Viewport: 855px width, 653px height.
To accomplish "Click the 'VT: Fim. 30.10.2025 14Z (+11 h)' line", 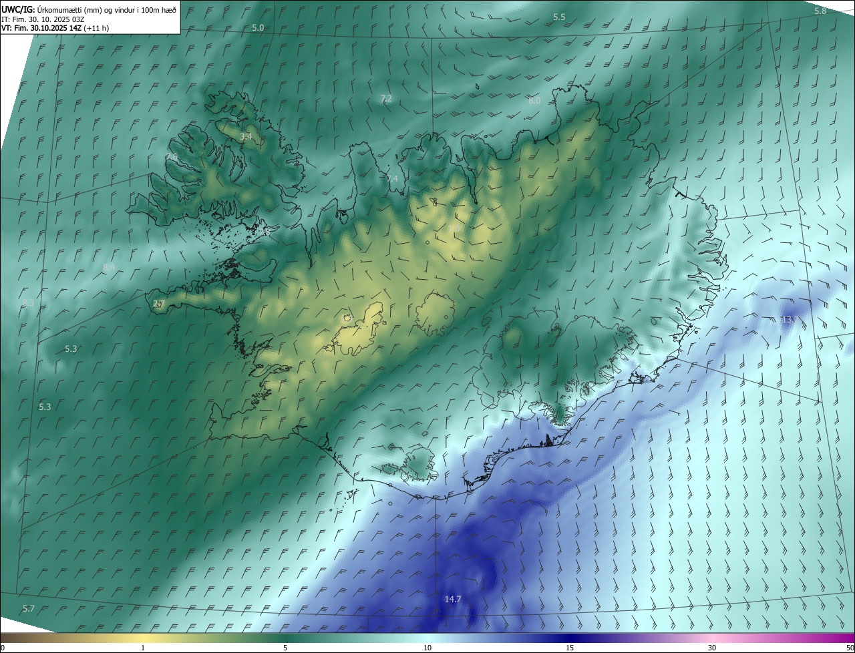I will tap(55, 27).
